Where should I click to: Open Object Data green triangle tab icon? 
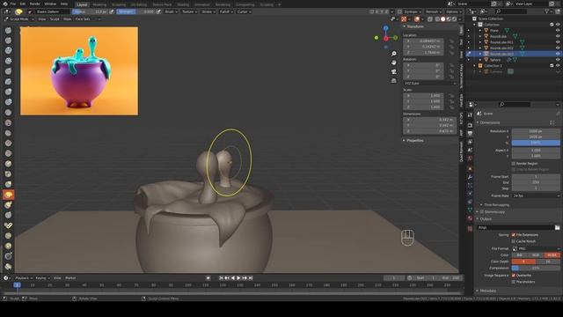click(470, 210)
